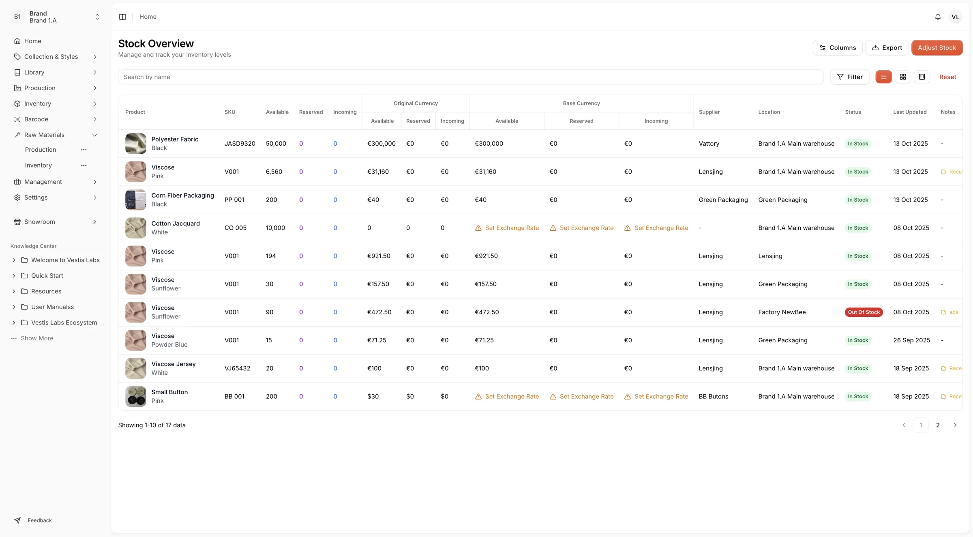Viewport: 973px width, 537px height.
Task: Open the note icon in Viscose Jersey row
Action: [943, 368]
